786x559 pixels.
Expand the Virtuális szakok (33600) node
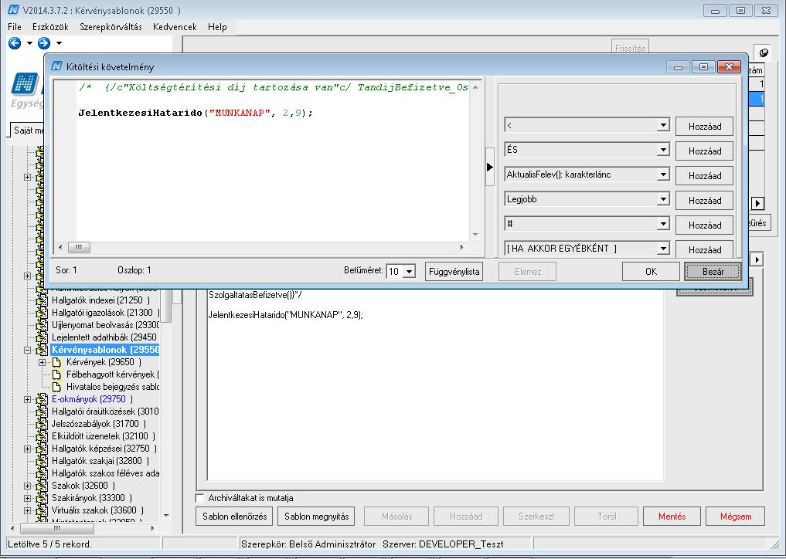click(x=28, y=510)
